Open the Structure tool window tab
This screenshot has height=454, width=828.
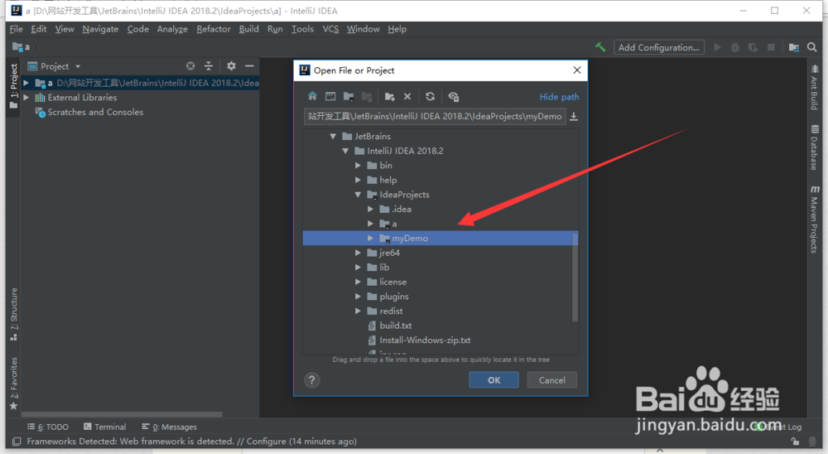click(x=14, y=315)
